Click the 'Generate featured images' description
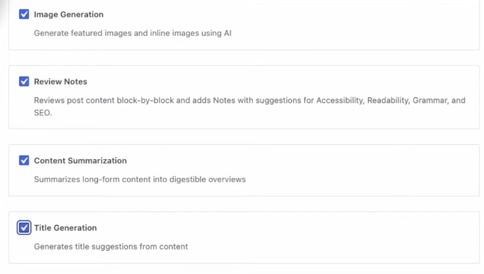The image size is (484, 274). pyautogui.click(x=132, y=32)
